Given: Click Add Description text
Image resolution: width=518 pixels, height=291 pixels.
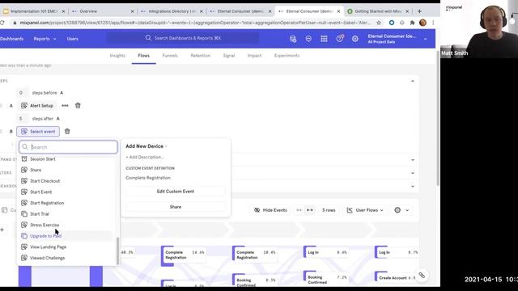Looking at the screenshot, I should [x=145, y=157].
